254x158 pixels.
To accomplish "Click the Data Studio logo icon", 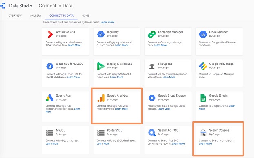I will click(x=3, y=6).
